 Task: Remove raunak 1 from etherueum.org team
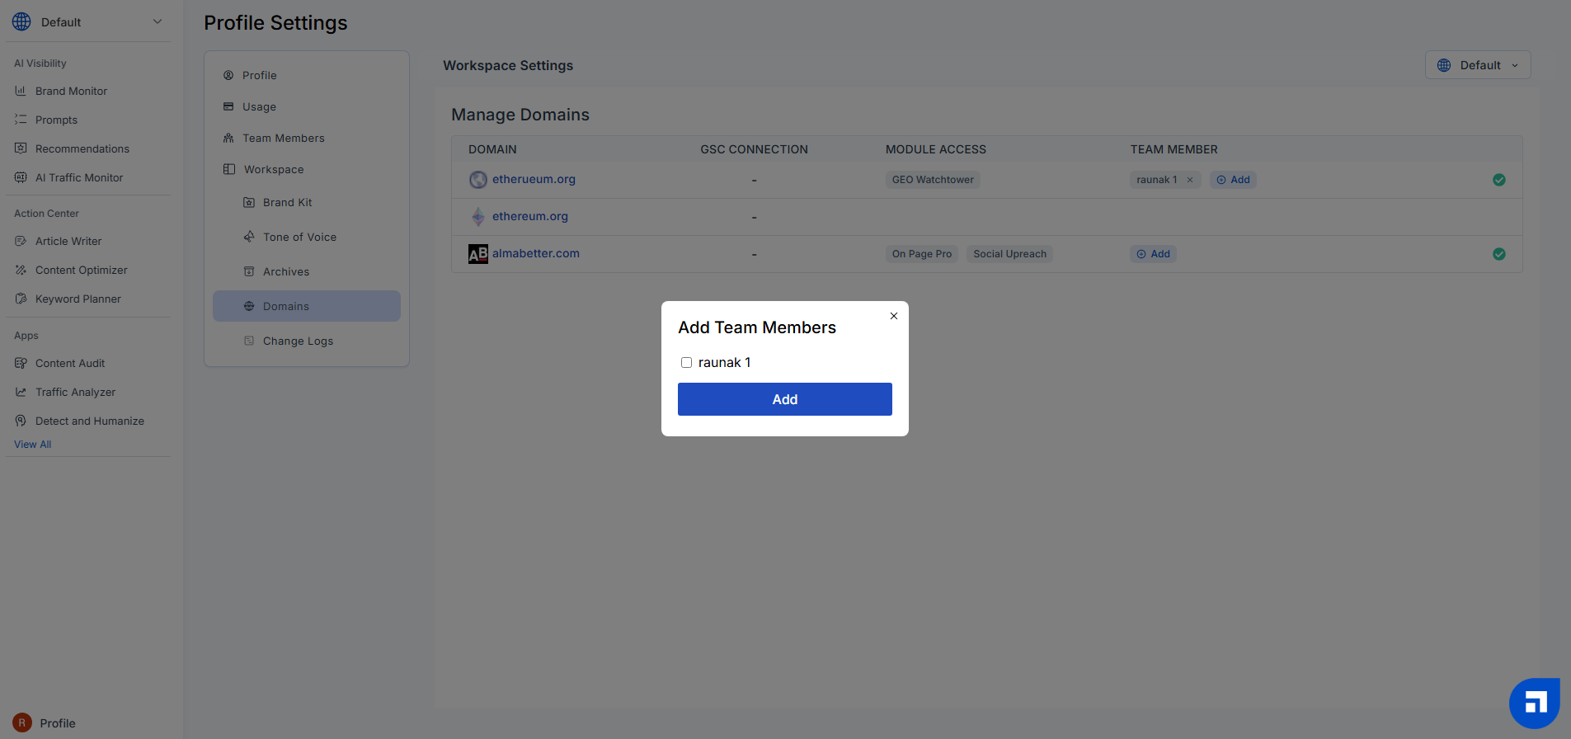1190,180
